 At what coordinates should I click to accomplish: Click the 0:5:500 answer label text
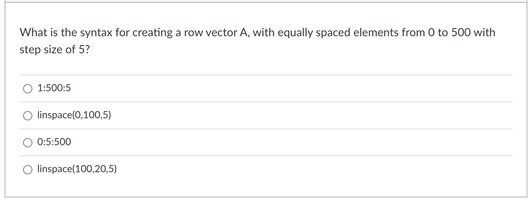[x=54, y=142]
